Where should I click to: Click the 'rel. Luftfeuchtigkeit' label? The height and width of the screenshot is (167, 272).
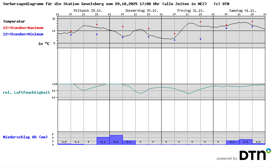[x=26, y=92]
